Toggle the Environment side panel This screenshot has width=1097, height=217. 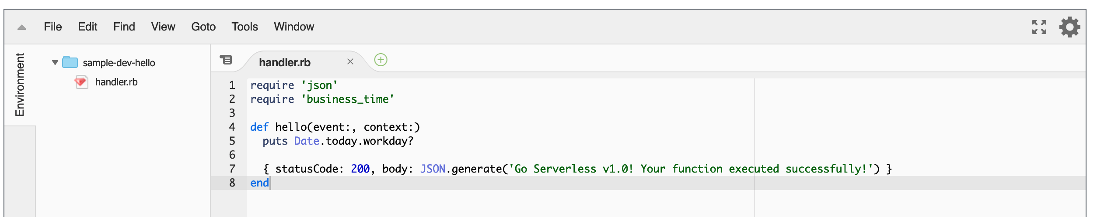click(x=20, y=85)
